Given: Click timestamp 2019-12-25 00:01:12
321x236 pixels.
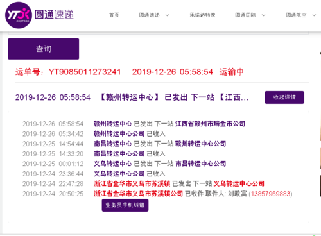Looking at the screenshot, I should tap(53, 164).
